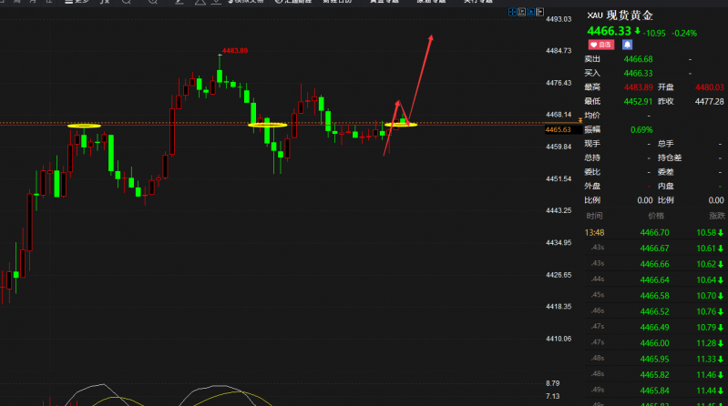Image resolution: width=728 pixels, height=406 pixels.
Task: Click the 时间 column header
Action: tap(594, 216)
